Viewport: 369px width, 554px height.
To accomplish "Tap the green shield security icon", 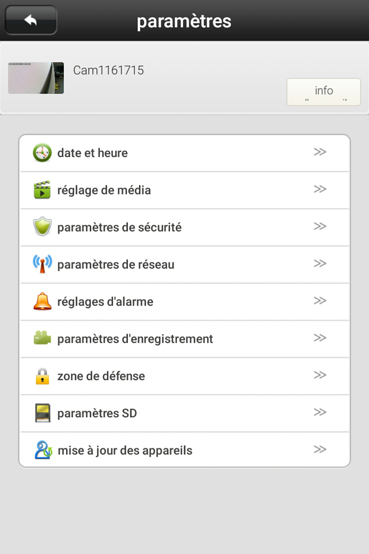I will point(42,227).
